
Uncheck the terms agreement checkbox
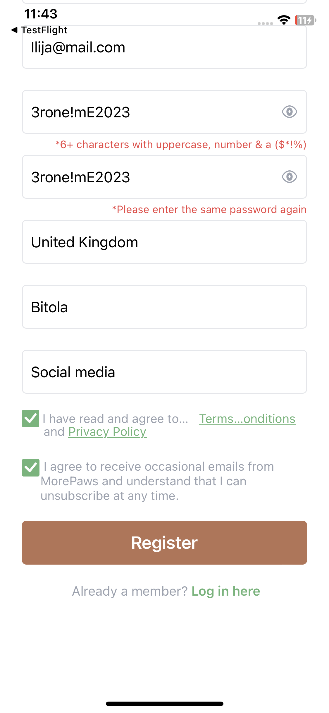[x=30, y=419]
